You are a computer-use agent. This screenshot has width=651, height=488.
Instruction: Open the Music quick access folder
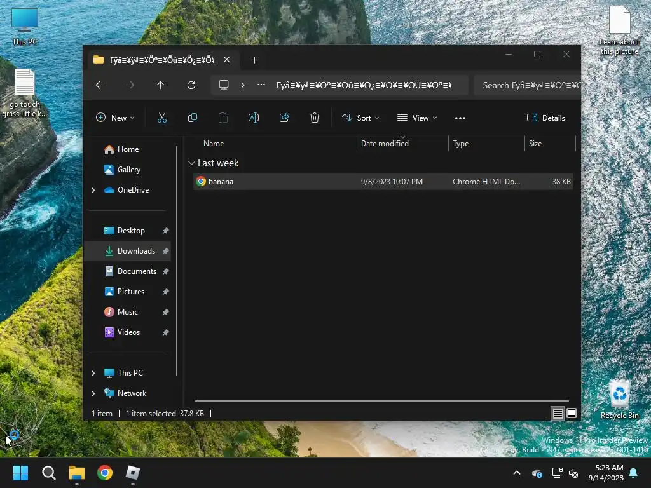(x=127, y=312)
